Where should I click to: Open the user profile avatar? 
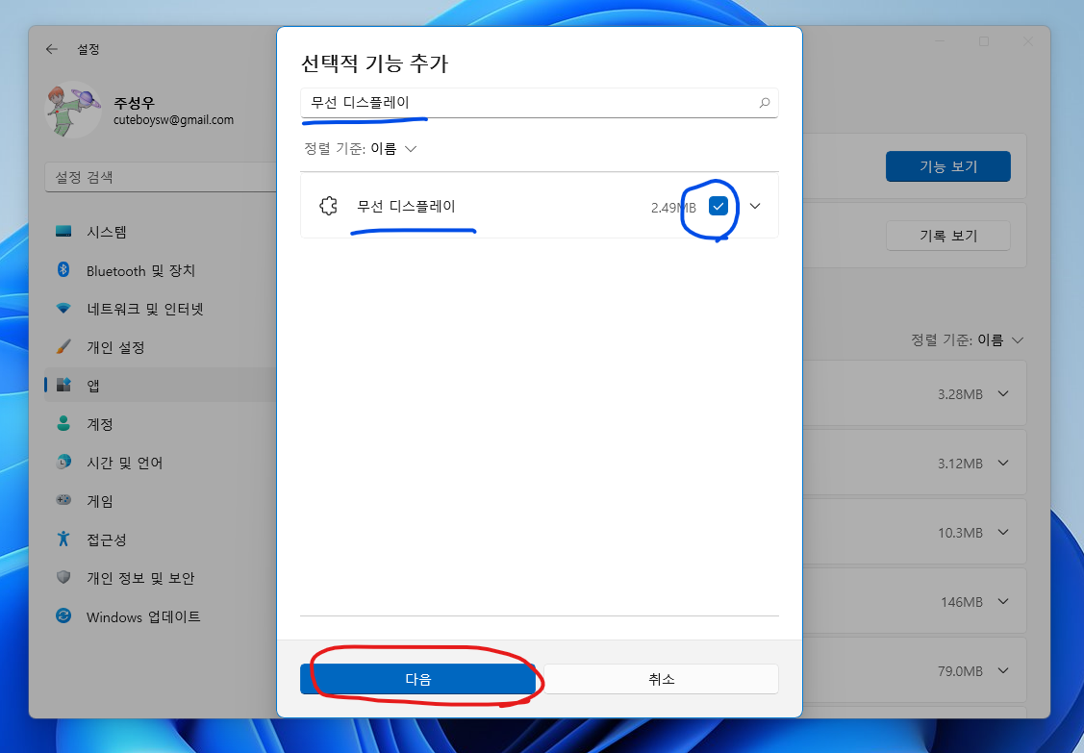coord(73,110)
